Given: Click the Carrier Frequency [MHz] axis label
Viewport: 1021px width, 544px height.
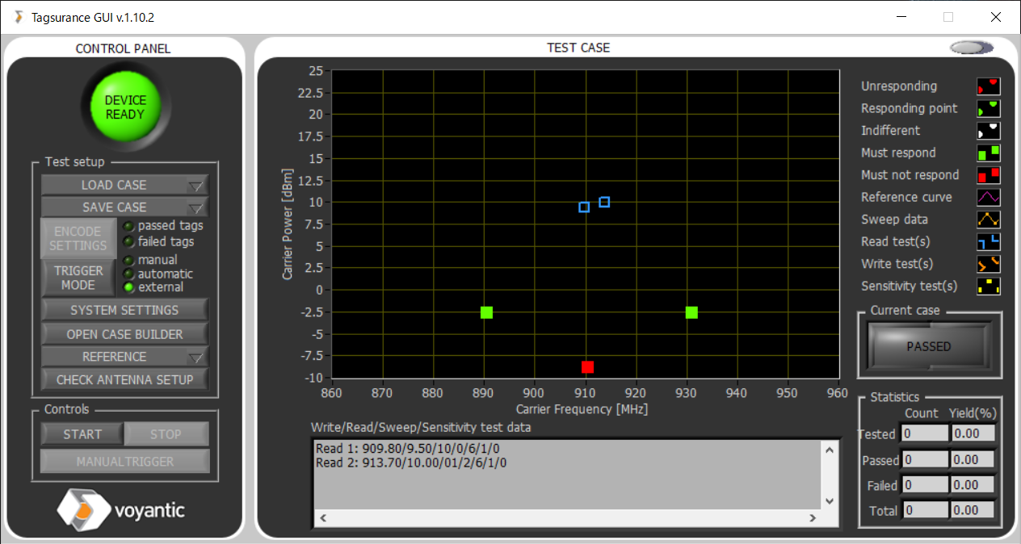Looking at the screenshot, I should coord(582,409).
